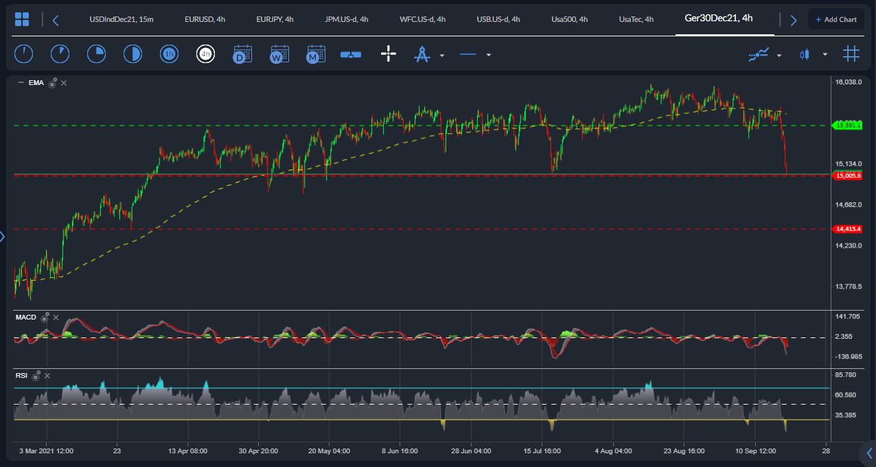Open the candlestick chart type dropdown
This screenshot has width=876, height=467.
[x=825, y=55]
